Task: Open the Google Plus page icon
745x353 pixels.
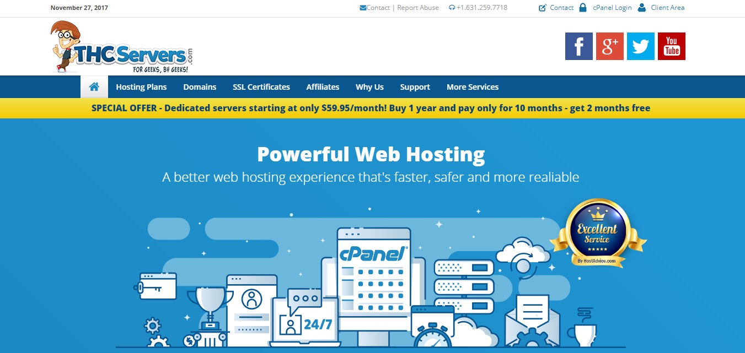Action: coord(609,46)
